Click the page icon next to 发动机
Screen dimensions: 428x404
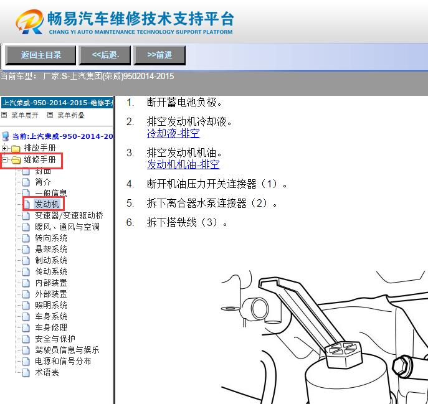(x=27, y=204)
